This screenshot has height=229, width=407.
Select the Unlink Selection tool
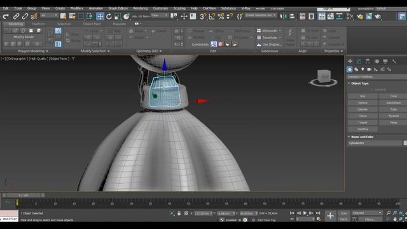pos(25,17)
